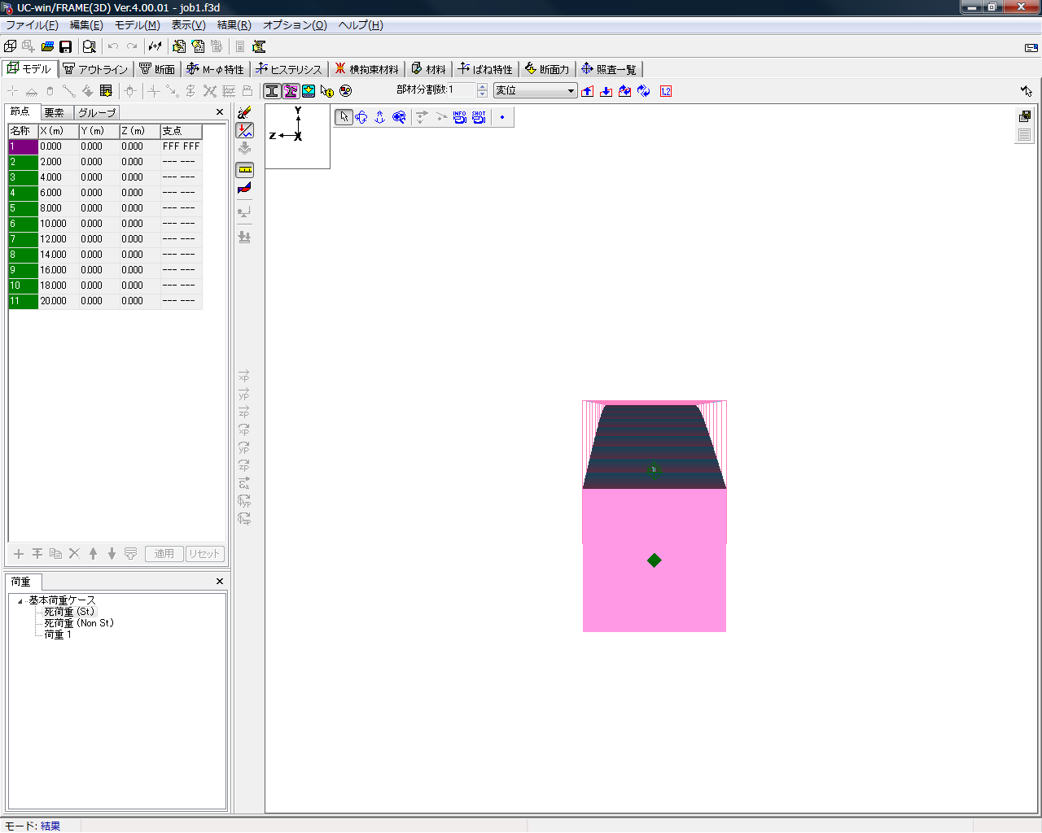Image resolution: width=1042 pixels, height=833 pixels.
Task: Click the yellow ruler icon in side toolbar
Action: click(x=244, y=170)
